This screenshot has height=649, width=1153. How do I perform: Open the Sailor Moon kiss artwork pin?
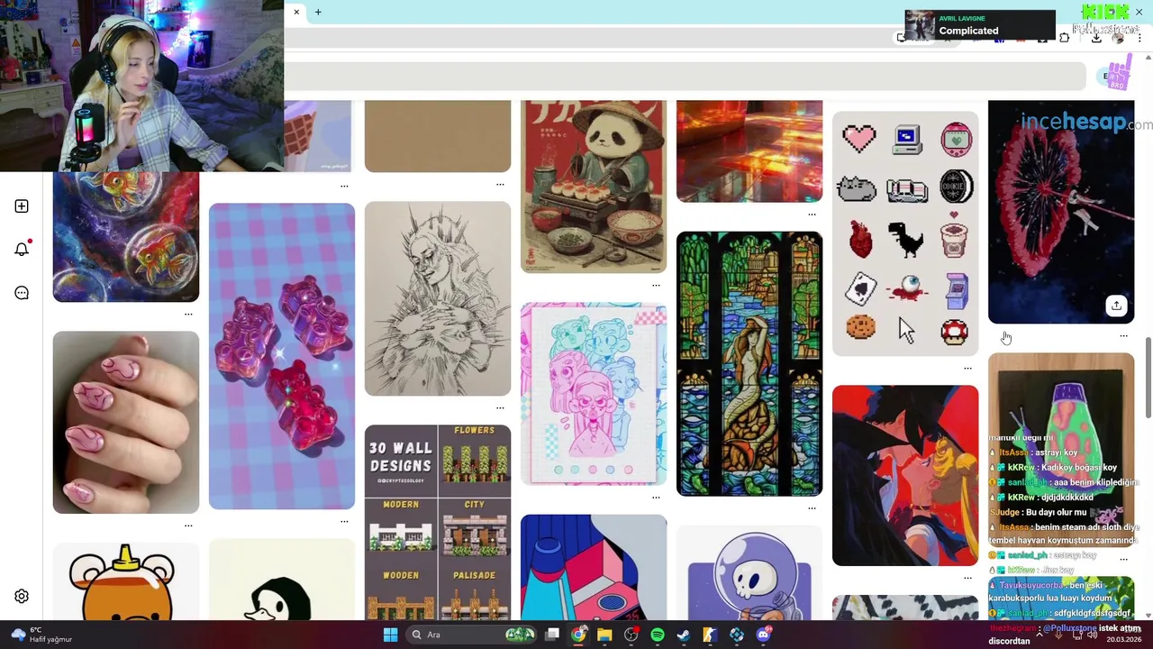click(x=905, y=475)
